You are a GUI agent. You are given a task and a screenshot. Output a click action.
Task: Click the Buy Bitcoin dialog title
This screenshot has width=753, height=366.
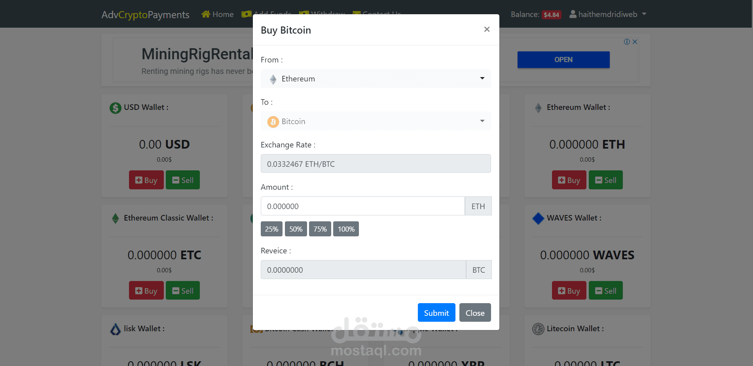(286, 30)
